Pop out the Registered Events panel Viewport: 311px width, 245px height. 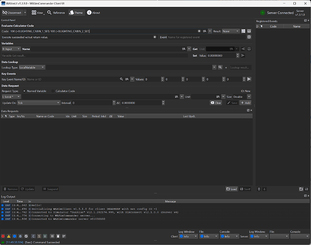[305, 21]
